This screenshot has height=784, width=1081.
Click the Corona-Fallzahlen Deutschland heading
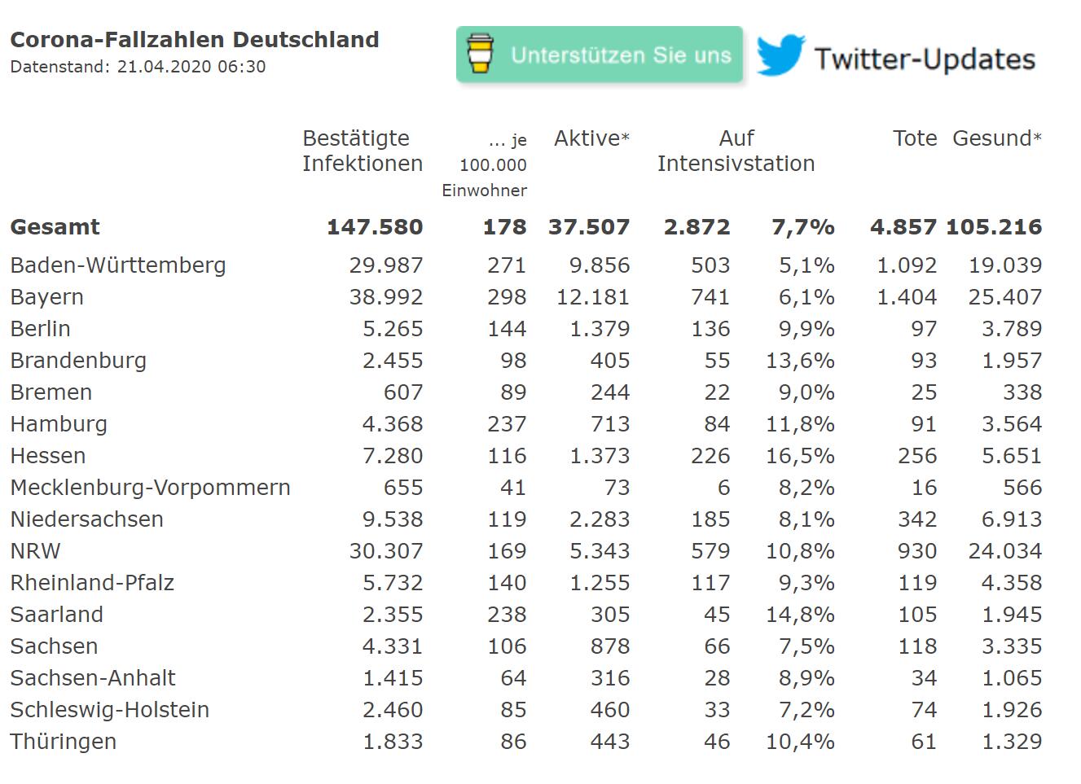click(194, 40)
